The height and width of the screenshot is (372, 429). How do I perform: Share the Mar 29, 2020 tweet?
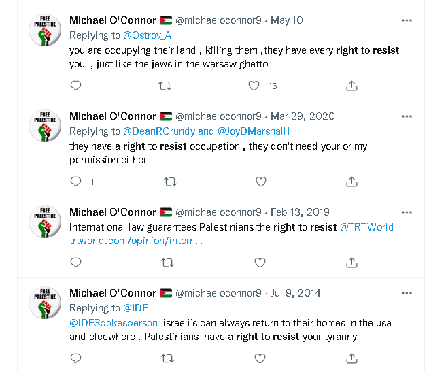(x=351, y=182)
